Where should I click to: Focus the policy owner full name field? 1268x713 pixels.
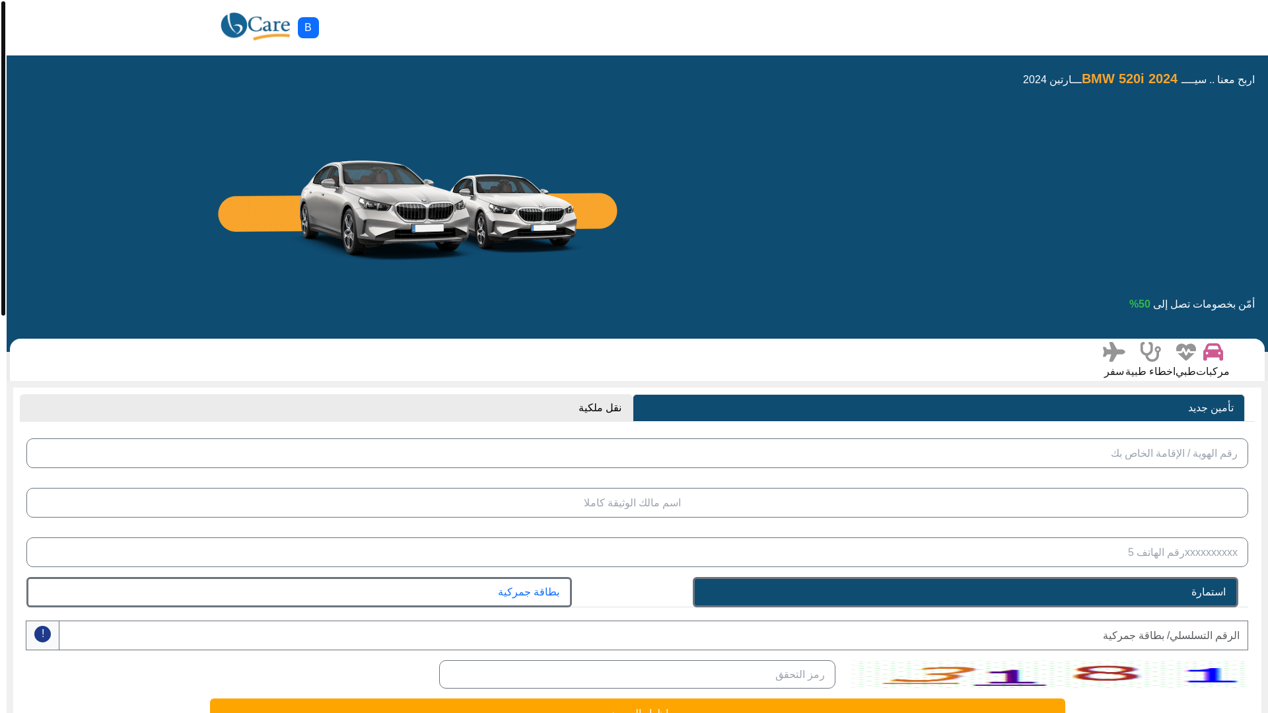pyautogui.click(x=637, y=503)
